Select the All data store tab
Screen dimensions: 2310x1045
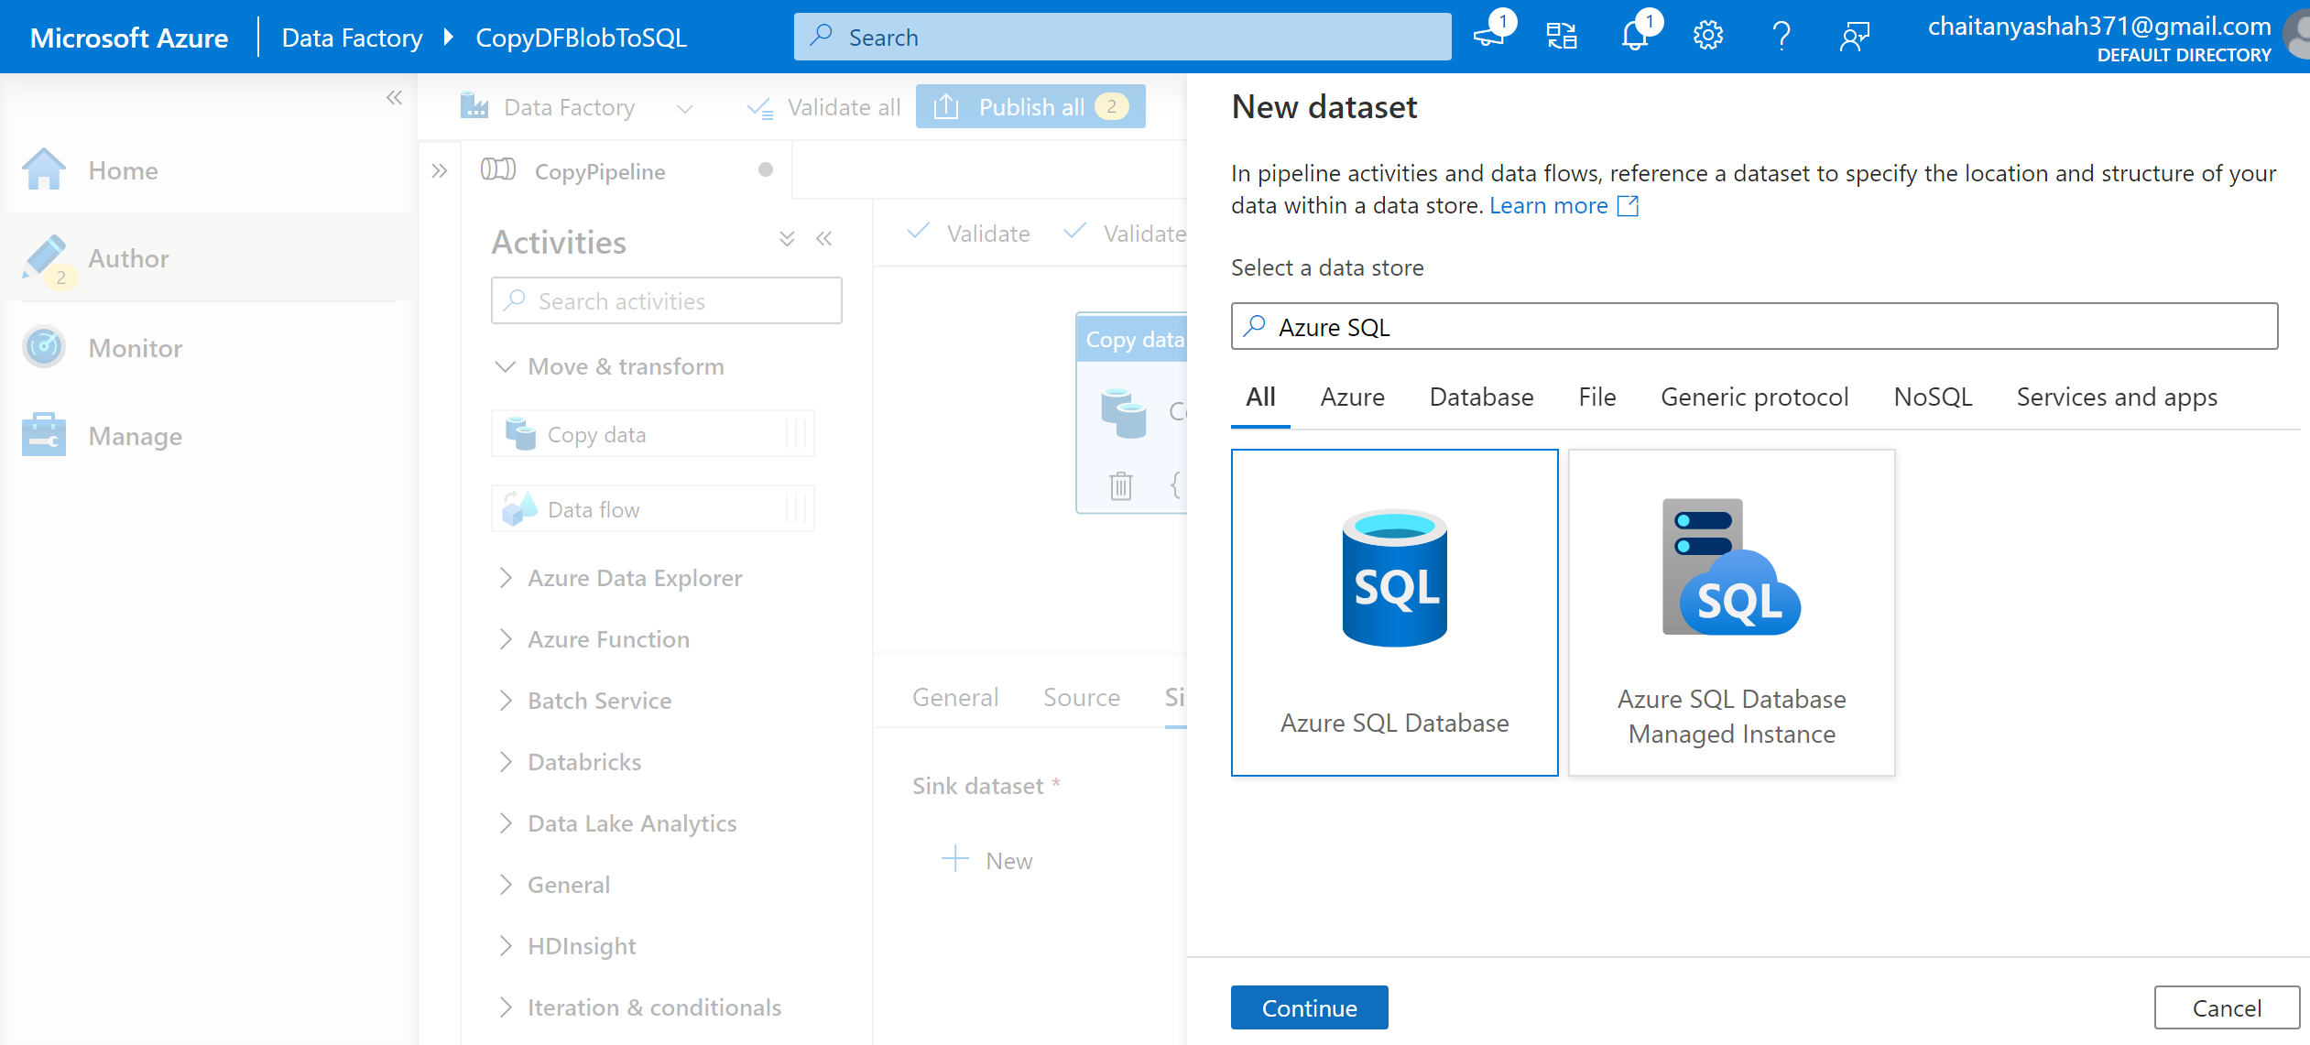1260,397
